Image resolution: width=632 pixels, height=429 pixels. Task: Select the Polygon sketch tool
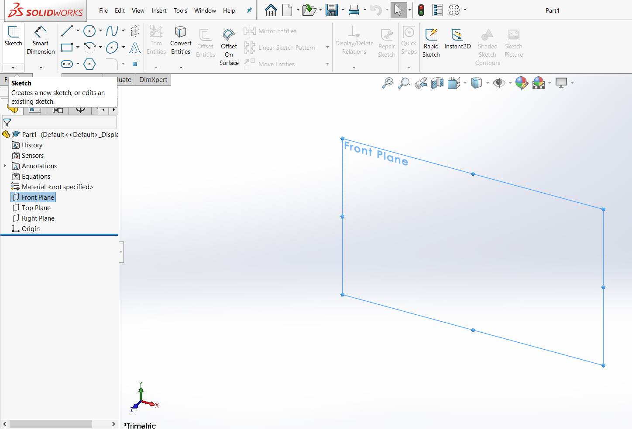89,64
